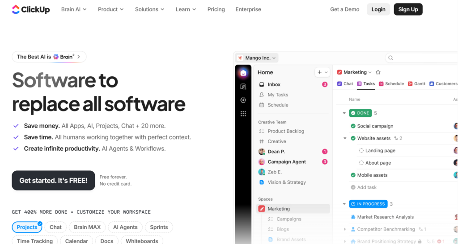Open the AI brain icon in black sidebar

[x=243, y=100]
